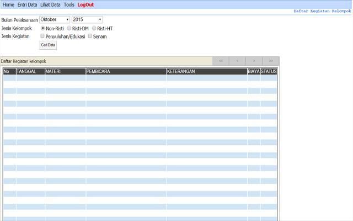The height and width of the screenshot is (221, 353).
Task: Open the Oktober month dropdown
Action: click(54, 19)
